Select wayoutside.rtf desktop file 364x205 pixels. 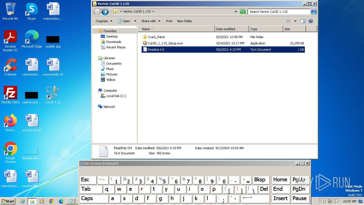(53, 67)
